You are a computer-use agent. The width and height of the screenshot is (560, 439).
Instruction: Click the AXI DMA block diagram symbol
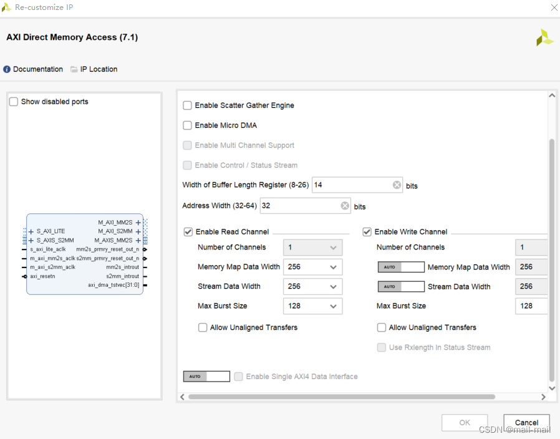tap(85, 254)
